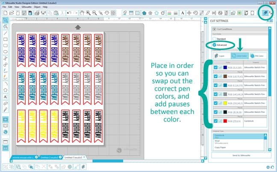Click the red color swatch
This screenshot has height=172, width=277.
click(225, 121)
